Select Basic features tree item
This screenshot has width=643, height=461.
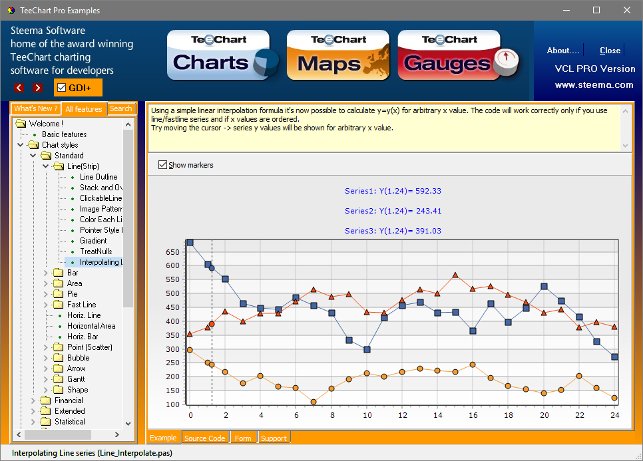65,134
